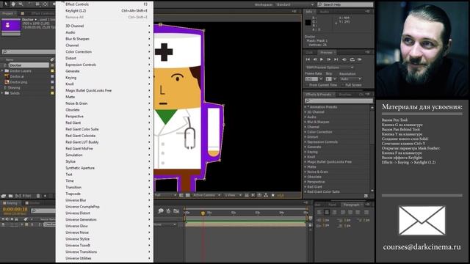
Task: Delete selected project item with trash icon
Action: [38, 196]
